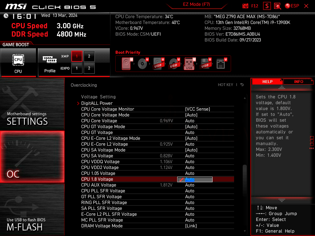Select the hard disk boot device icon
The height and width of the screenshot is (236, 315).
pyautogui.click(x=126, y=64)
